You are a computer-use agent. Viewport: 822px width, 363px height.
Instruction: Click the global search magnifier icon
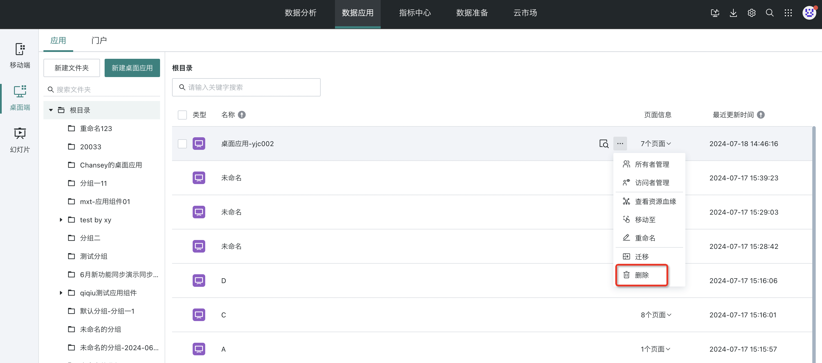[x=769, y=13]
